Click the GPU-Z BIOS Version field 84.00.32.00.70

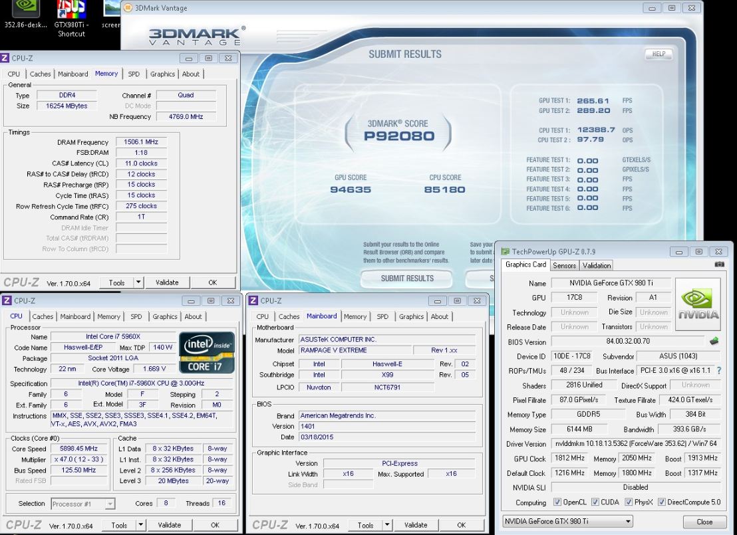pyautogui.click(x=628, y=342)
